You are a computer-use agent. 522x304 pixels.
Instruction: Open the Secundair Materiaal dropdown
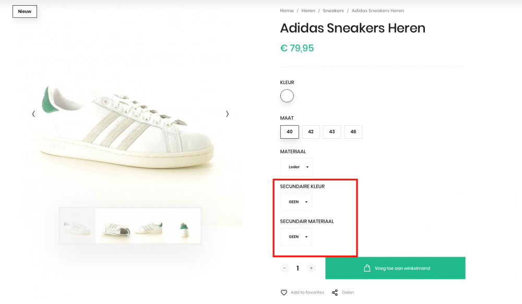pos(296,237)
